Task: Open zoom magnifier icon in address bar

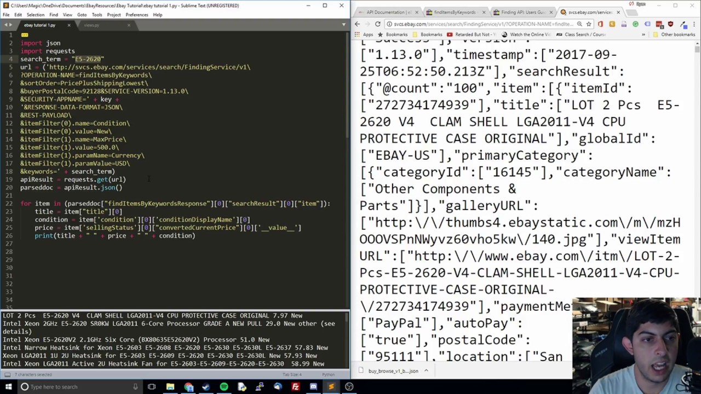Action: pos(579,24)
